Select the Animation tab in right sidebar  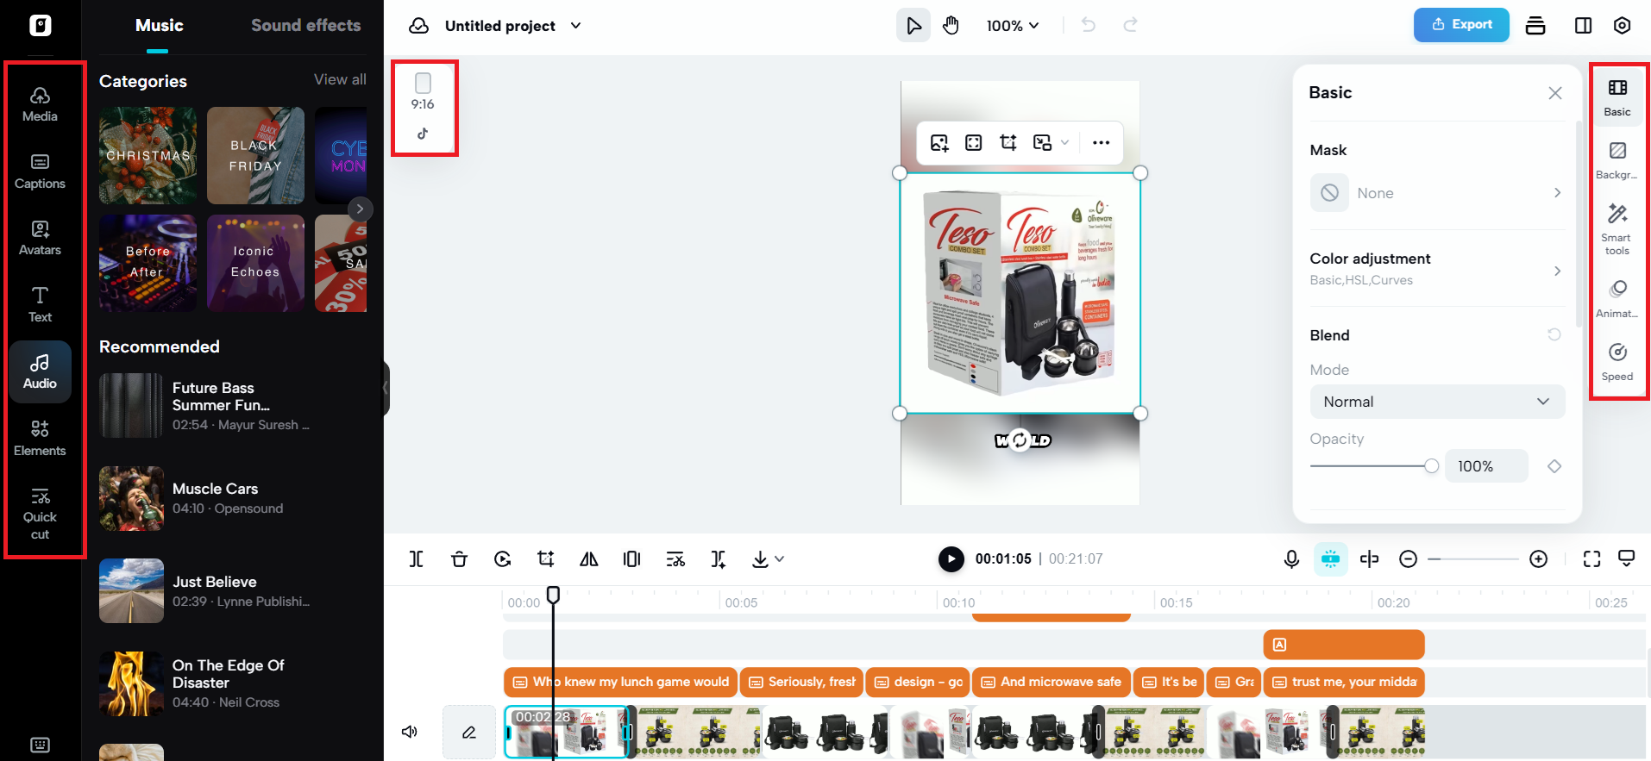1617,299
